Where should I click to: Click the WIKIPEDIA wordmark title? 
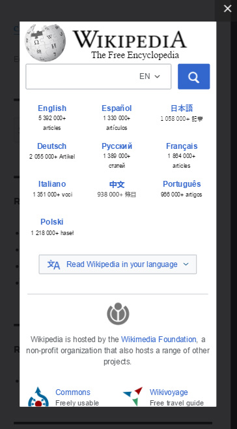[130, 39]
